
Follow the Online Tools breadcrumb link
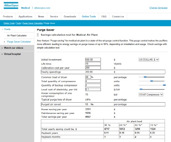[x=9, y=23]
